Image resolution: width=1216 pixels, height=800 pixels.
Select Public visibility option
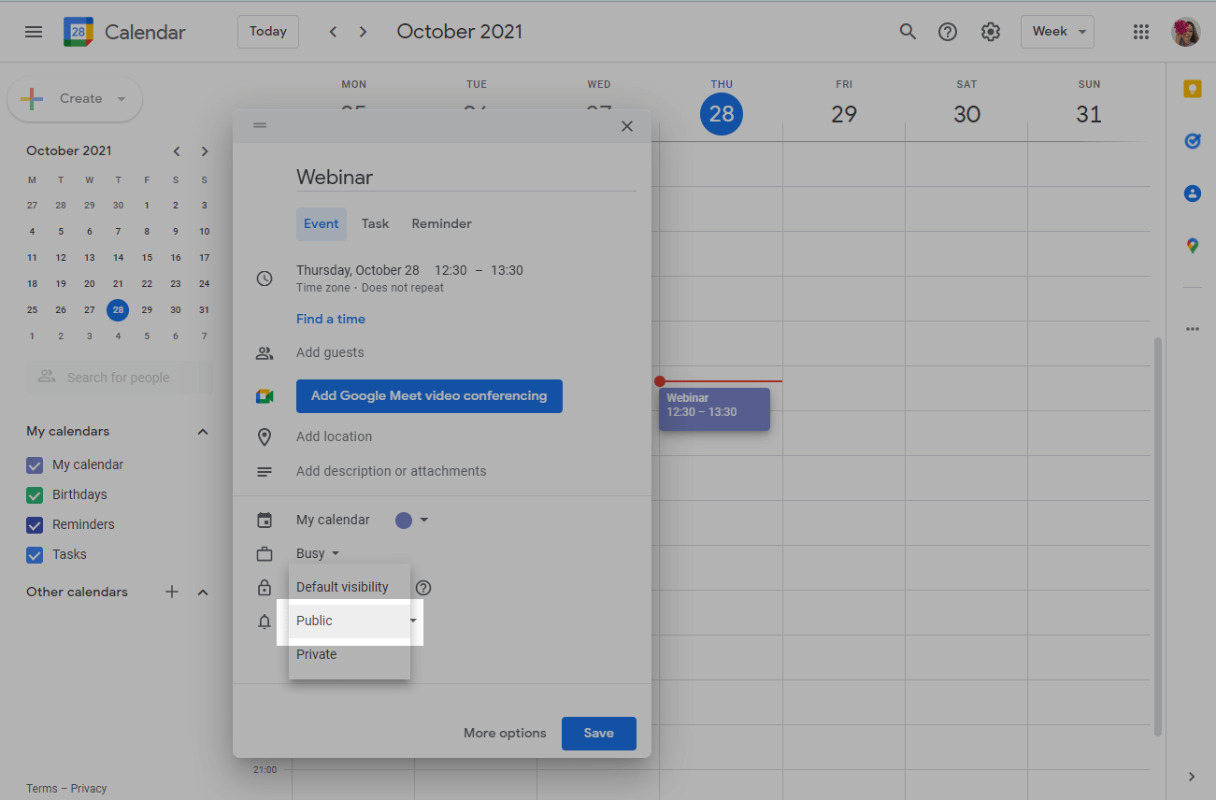[315, 621]
